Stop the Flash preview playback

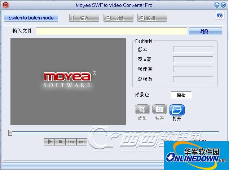coord(60,141)
